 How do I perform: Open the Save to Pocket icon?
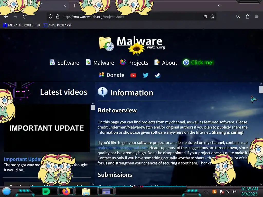point(238,16)
